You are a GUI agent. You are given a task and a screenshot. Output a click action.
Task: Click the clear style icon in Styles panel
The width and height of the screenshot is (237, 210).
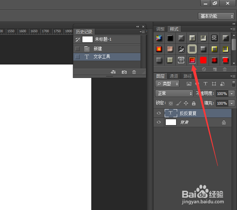pyautogui.click(x=204, y=69)
